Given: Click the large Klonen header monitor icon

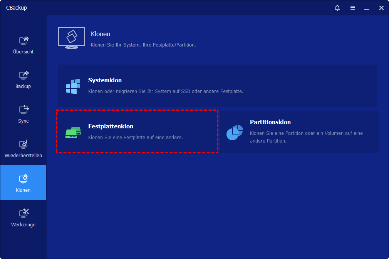Looking at the screenshot, I should click(x=71, y=38).
